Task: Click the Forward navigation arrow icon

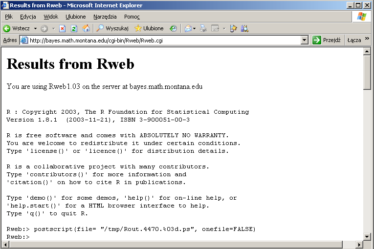Action: click(x=44, y=29)
